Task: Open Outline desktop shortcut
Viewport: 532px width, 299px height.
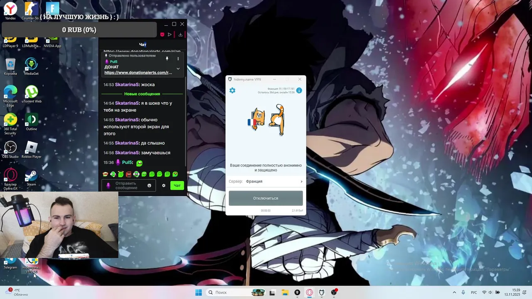Action: click(31, 122)
